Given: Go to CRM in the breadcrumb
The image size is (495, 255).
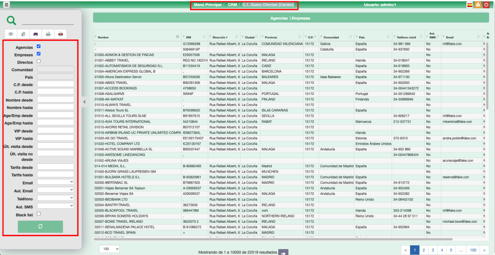Looking at the screenshot, I should click(x=232, y=5).
